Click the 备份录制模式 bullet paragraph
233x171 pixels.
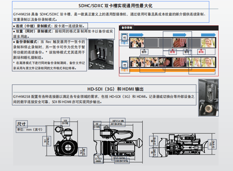pyautogui.click(x=49, y=50)
